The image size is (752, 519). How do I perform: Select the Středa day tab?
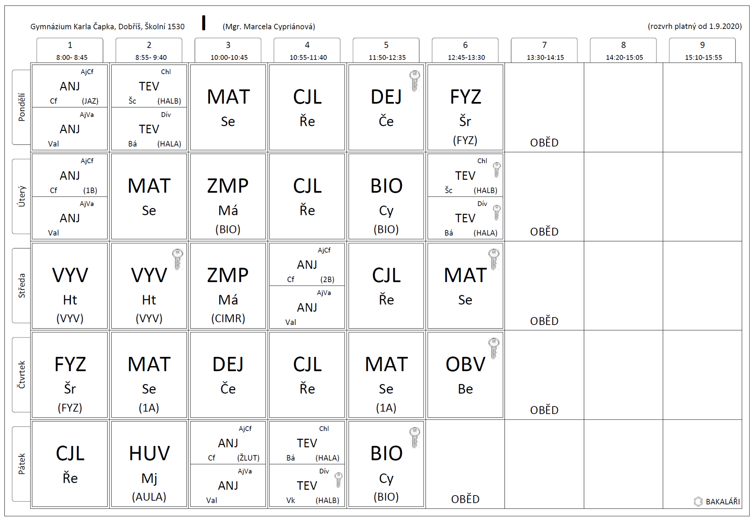click(x=22, y=285)
